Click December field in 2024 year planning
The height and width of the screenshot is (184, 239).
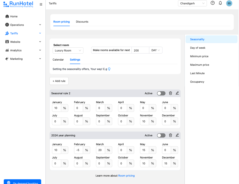point(166,163)
